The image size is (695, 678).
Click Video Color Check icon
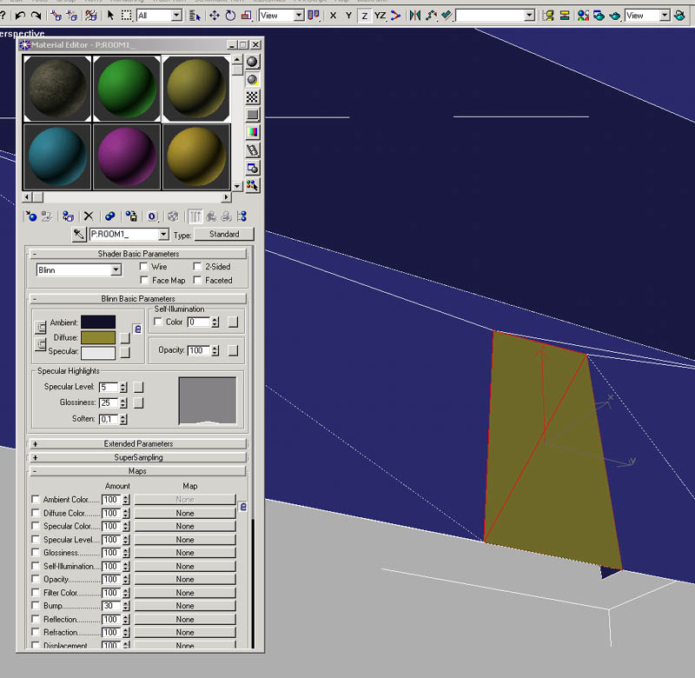[x=252, y=132]
